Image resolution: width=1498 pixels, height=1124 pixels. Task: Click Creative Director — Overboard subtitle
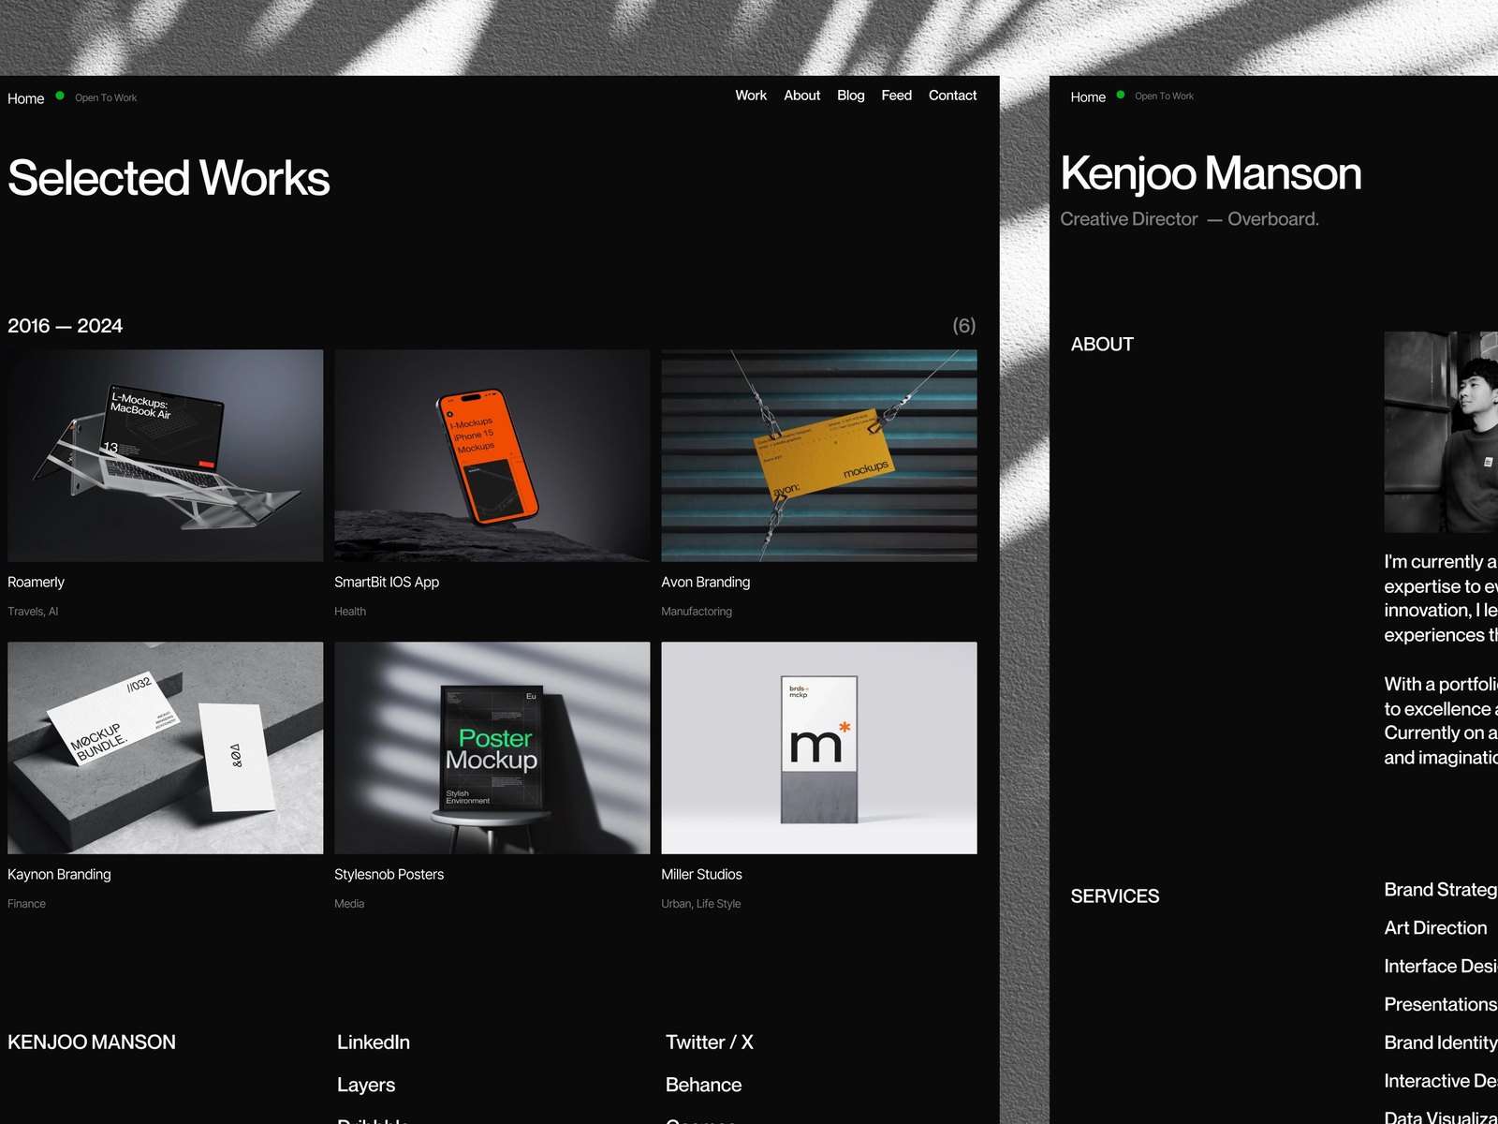(1189, 219)
